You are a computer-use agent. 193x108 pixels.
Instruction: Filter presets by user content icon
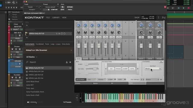click(67, 62)
